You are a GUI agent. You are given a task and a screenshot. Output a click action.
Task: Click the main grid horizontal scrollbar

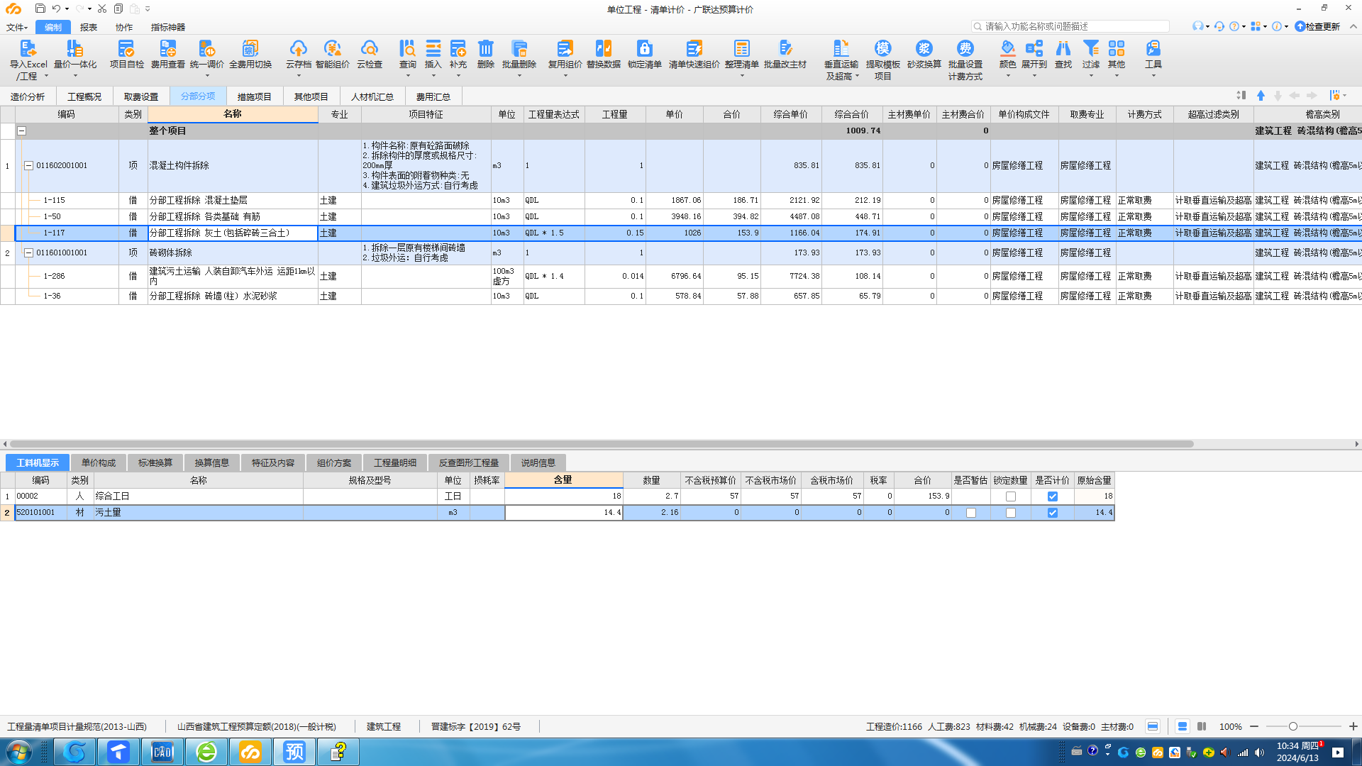click(602, 444)
